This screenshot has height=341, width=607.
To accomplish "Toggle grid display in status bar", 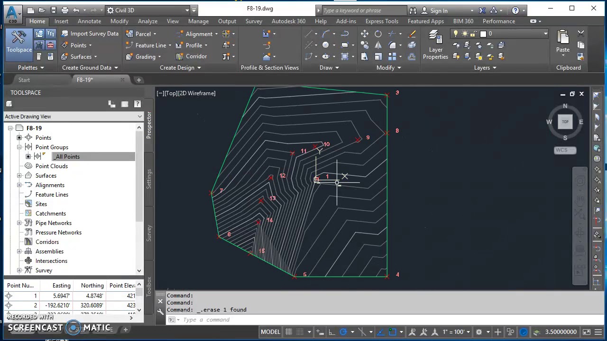I will pyautogui.click(x=288, y=332).
